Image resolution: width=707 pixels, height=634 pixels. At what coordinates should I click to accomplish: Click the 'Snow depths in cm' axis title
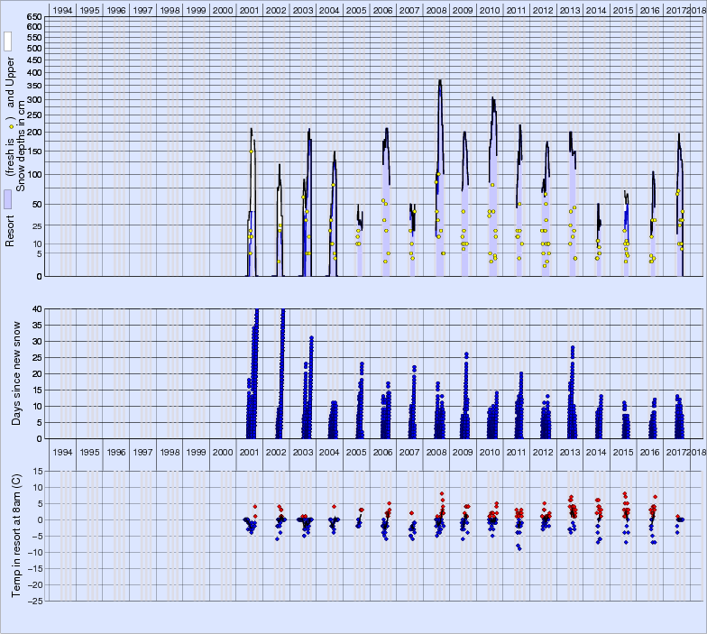click(x=23, y=146)
